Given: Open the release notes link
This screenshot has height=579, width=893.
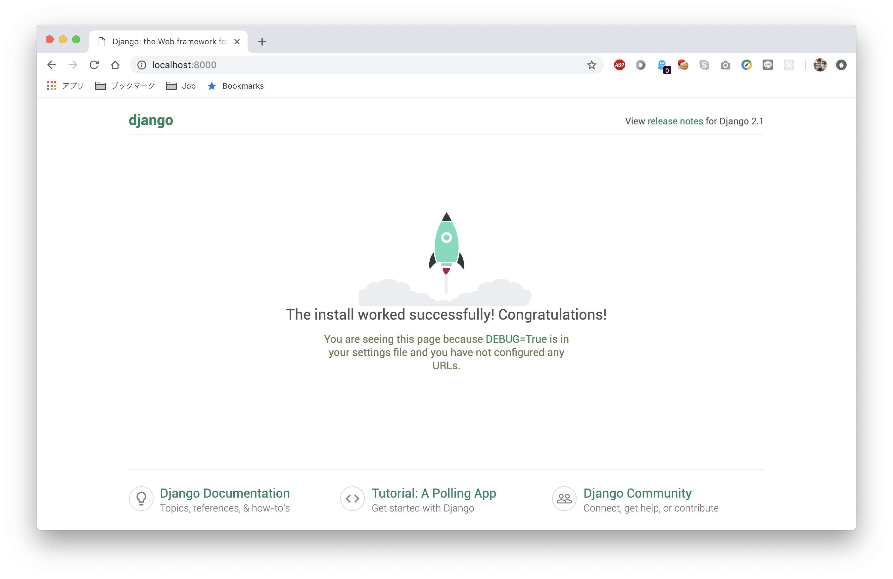Looking at the screenshot, I should point(675,121).
